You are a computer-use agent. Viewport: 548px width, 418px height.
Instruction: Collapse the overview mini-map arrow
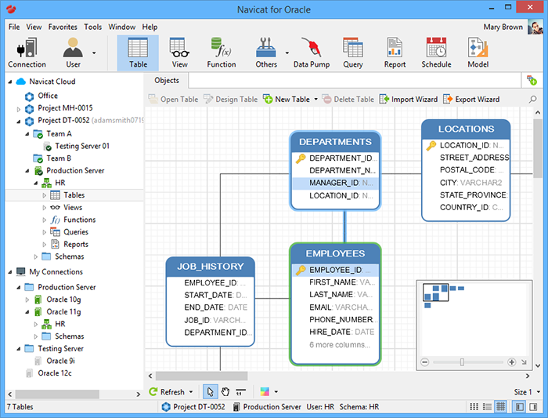coord(524,362)
